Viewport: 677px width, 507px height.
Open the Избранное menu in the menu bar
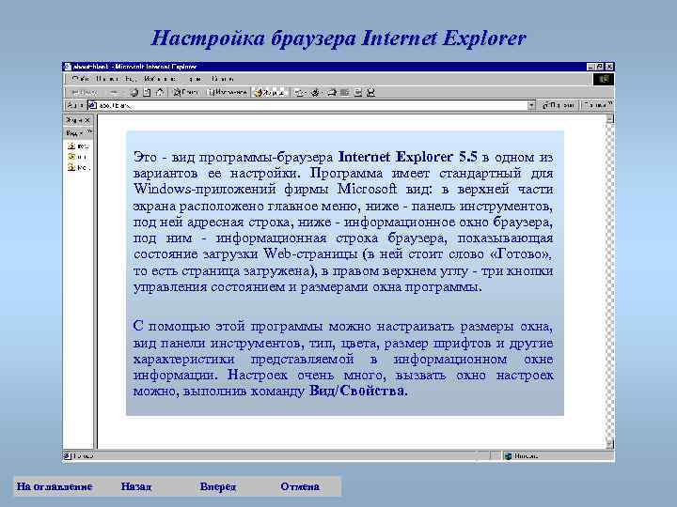[x=160, y=79]
